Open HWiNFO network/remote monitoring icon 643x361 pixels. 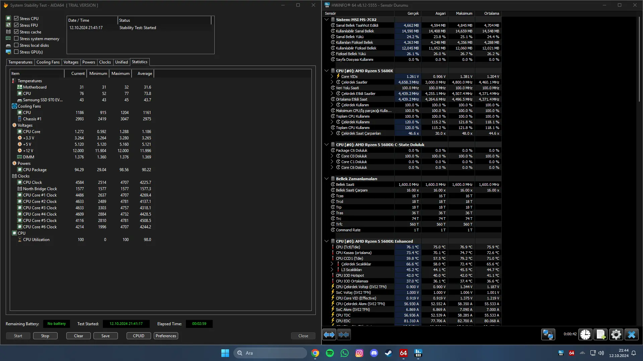coord(548,335)
